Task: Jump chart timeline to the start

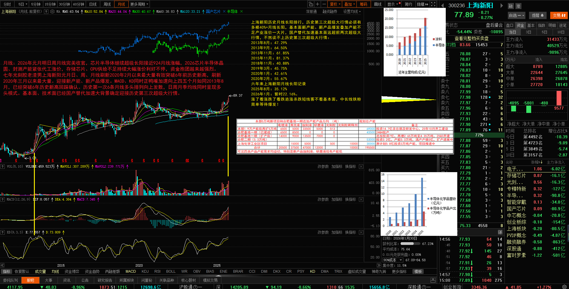Action: 2,265
